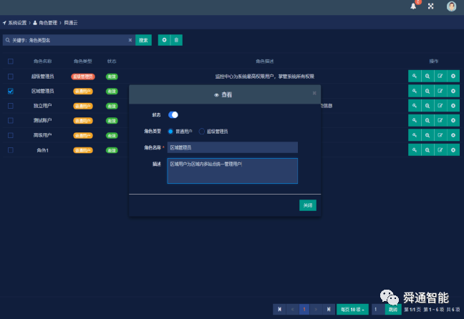
Task: Edit the 区域管理员 role pencil icon
Action: point(440,91)
